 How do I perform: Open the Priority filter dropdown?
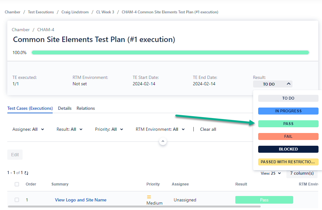point(109,129)
